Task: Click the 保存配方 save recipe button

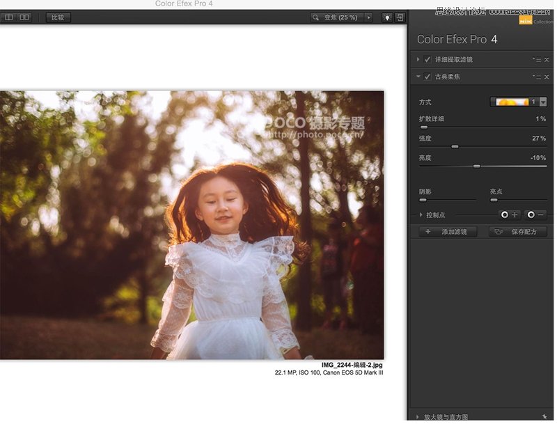Action: (x=517, y=232)
